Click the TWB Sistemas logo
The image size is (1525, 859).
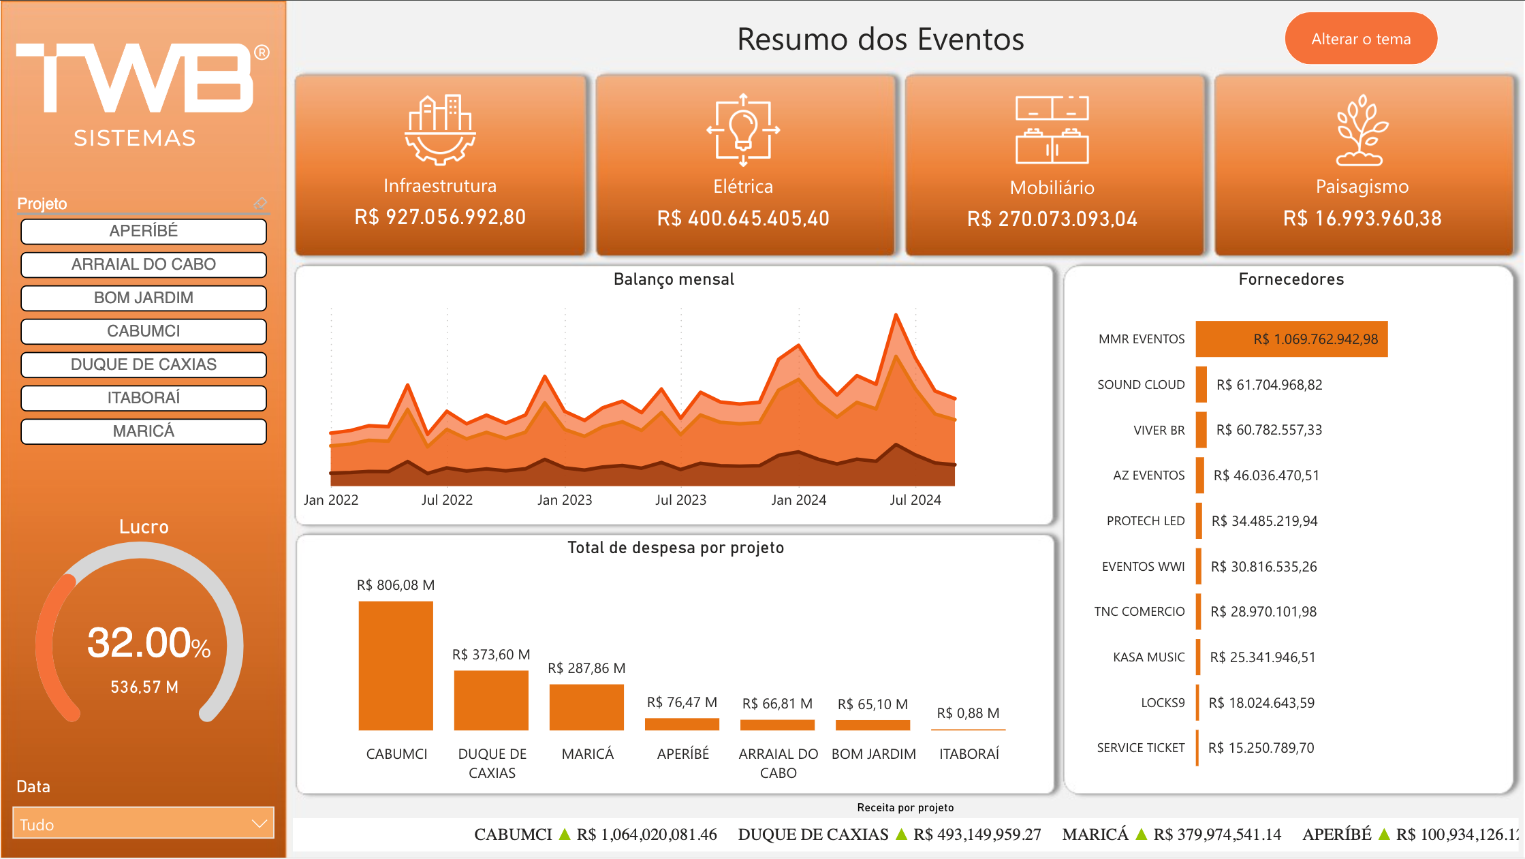pos(135,89)
